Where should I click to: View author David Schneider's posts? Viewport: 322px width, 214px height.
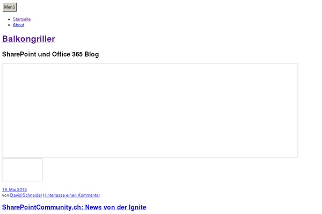pos(26,195)
